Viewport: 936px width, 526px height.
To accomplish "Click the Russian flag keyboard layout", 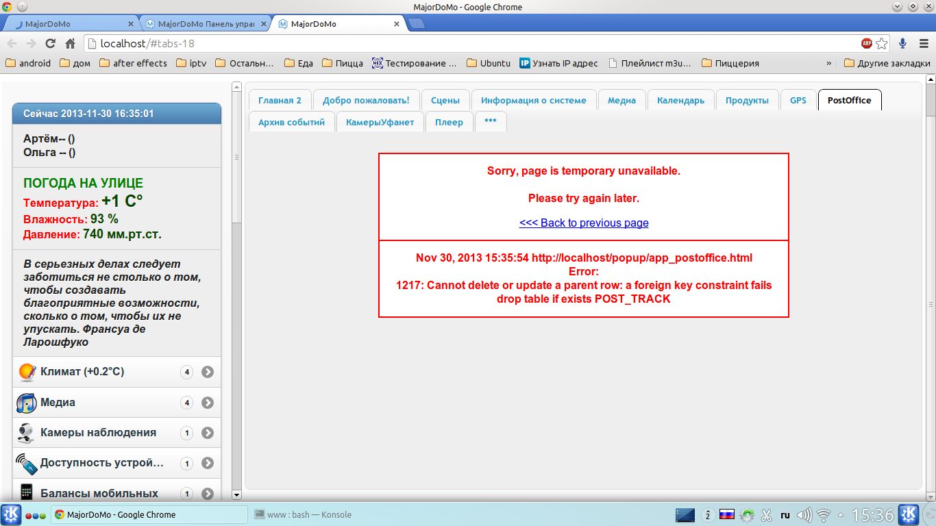I will [x=727, y=514].
